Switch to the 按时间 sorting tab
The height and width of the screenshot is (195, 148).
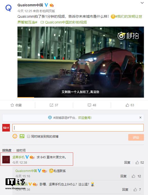[x=21, y=150]
